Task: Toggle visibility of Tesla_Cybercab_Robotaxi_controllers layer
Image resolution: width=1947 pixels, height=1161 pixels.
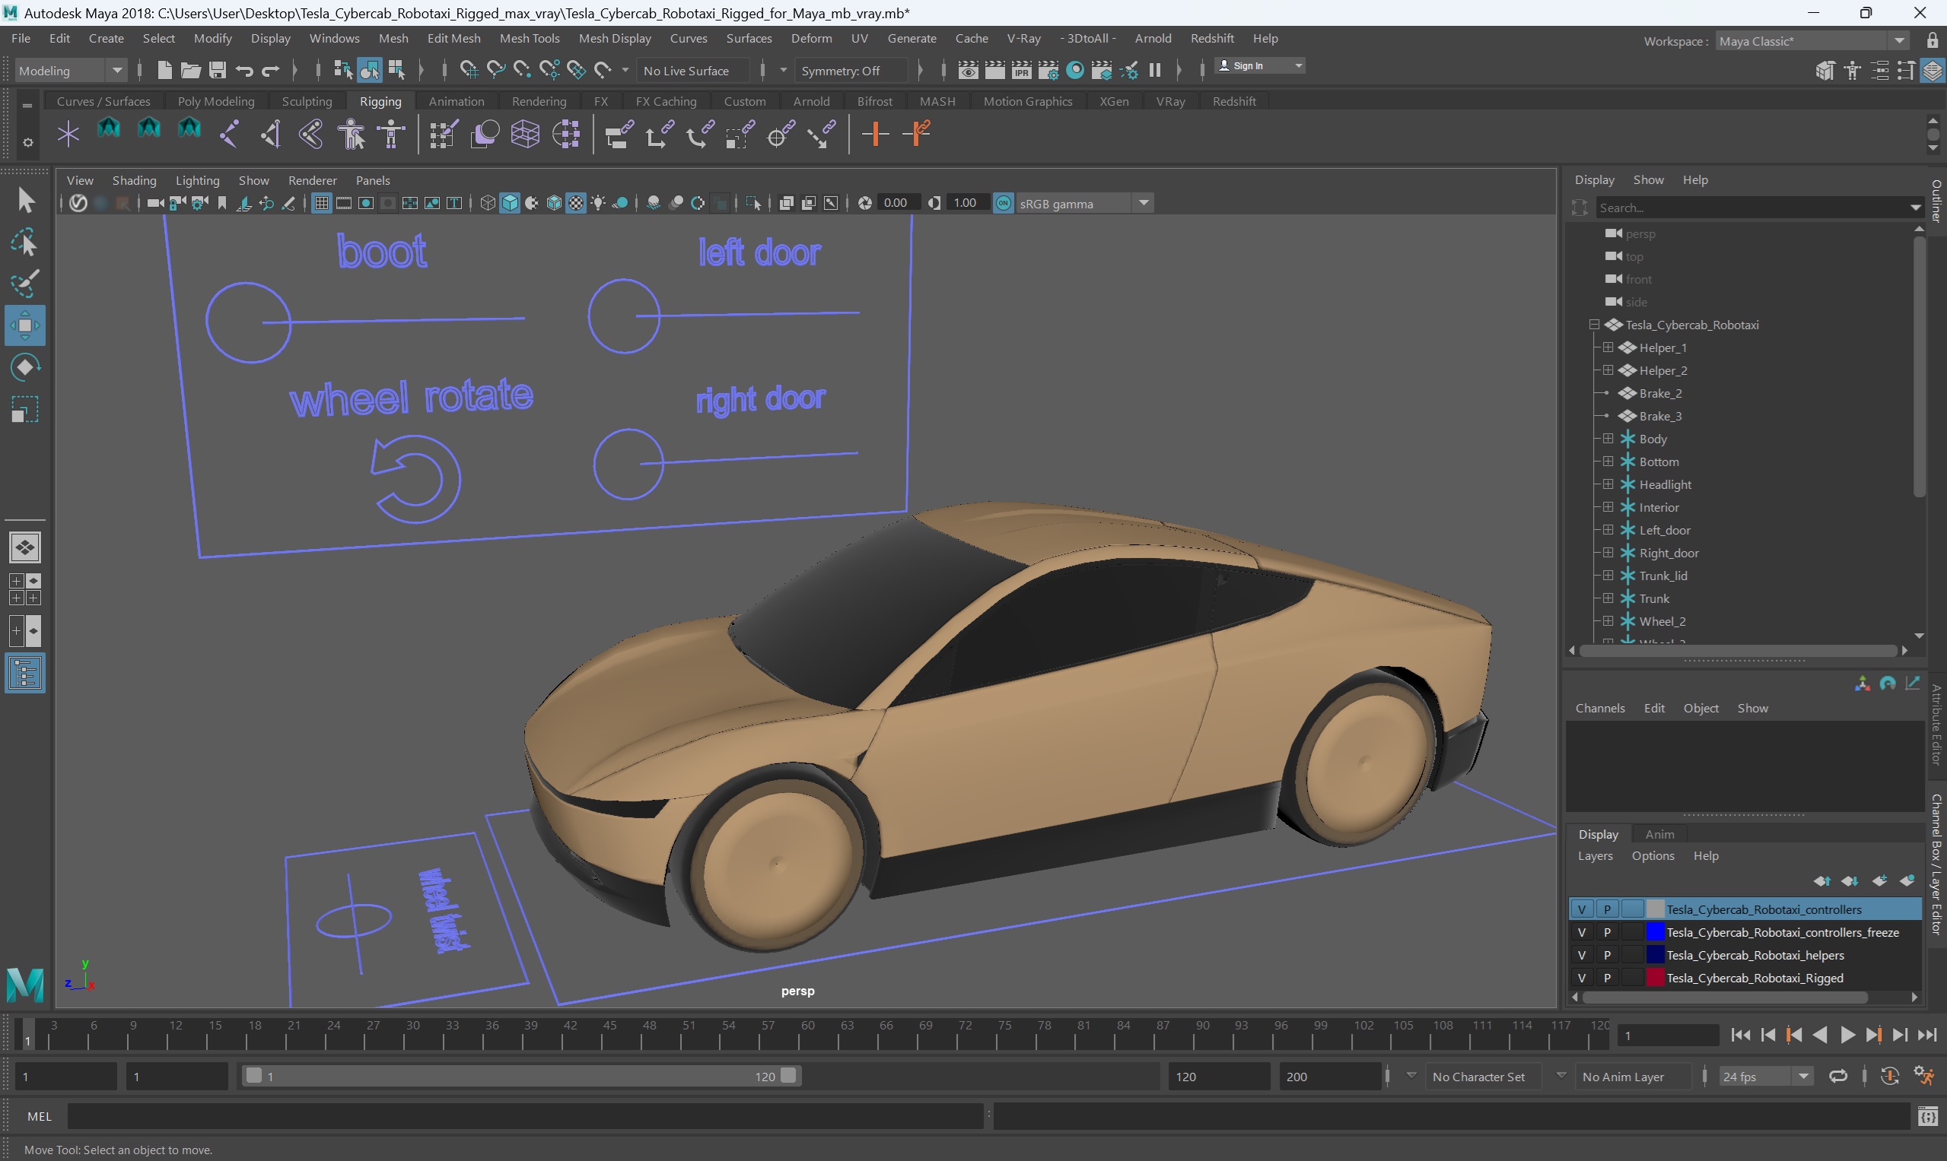Action: click(x=1581, y=909)
